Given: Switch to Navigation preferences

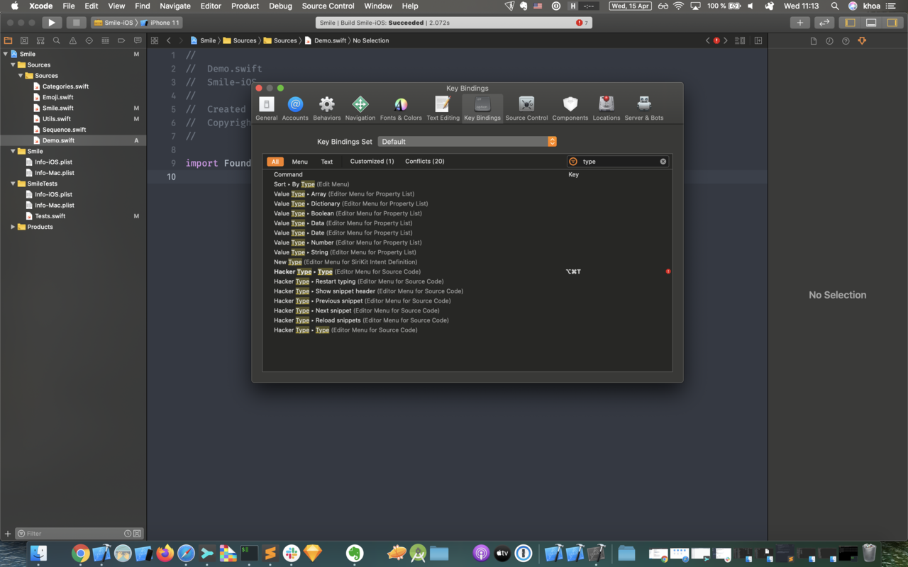Looking at the screenshot, I should [x=360, y=108].
